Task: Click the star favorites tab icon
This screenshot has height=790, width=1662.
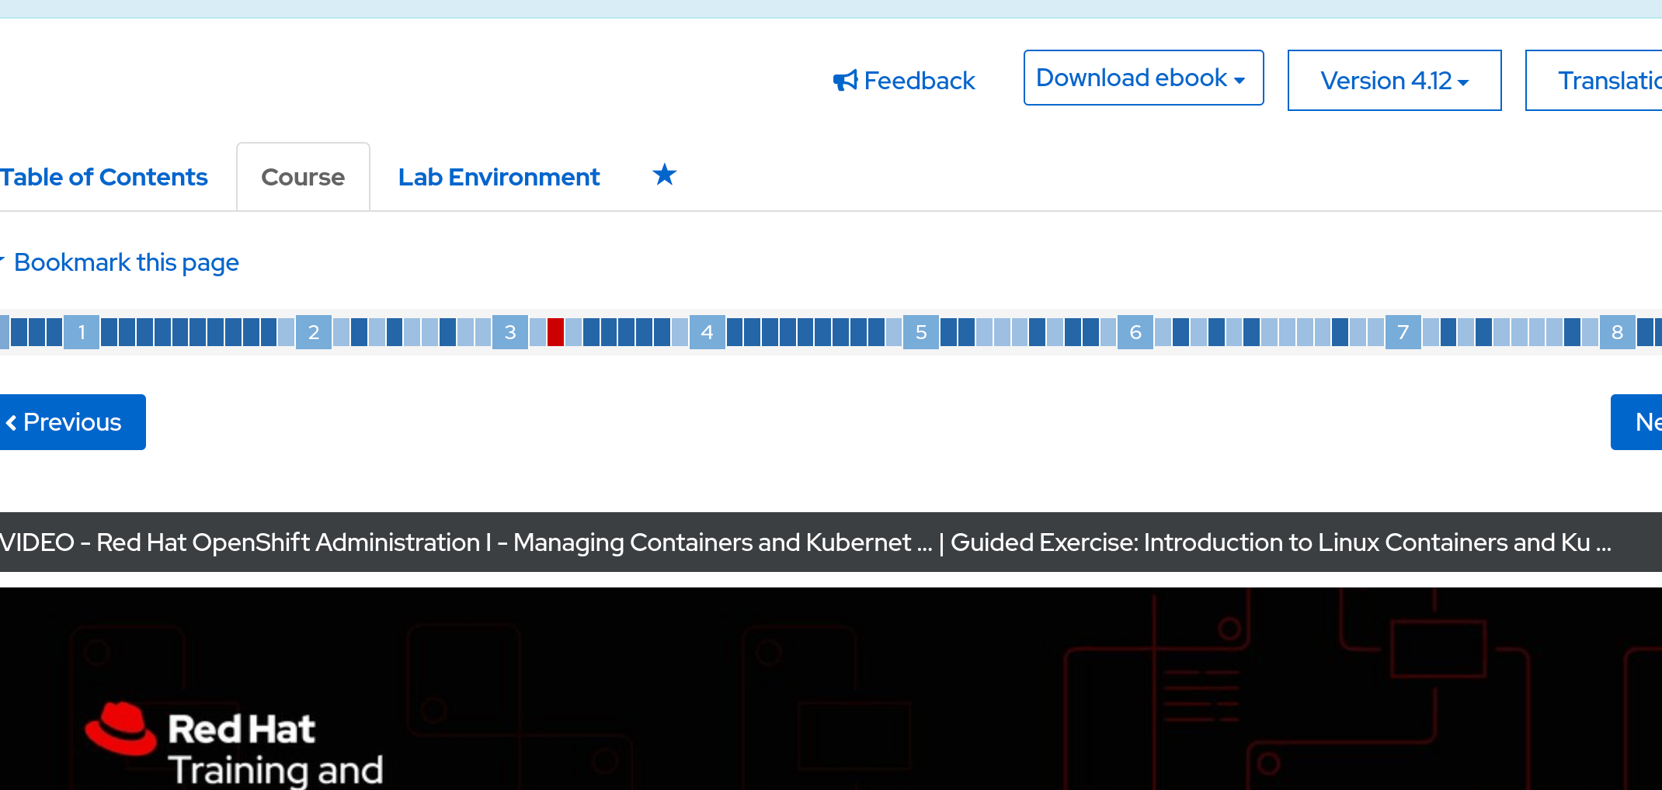Action: pyautogui.click(x=664, y=175)
